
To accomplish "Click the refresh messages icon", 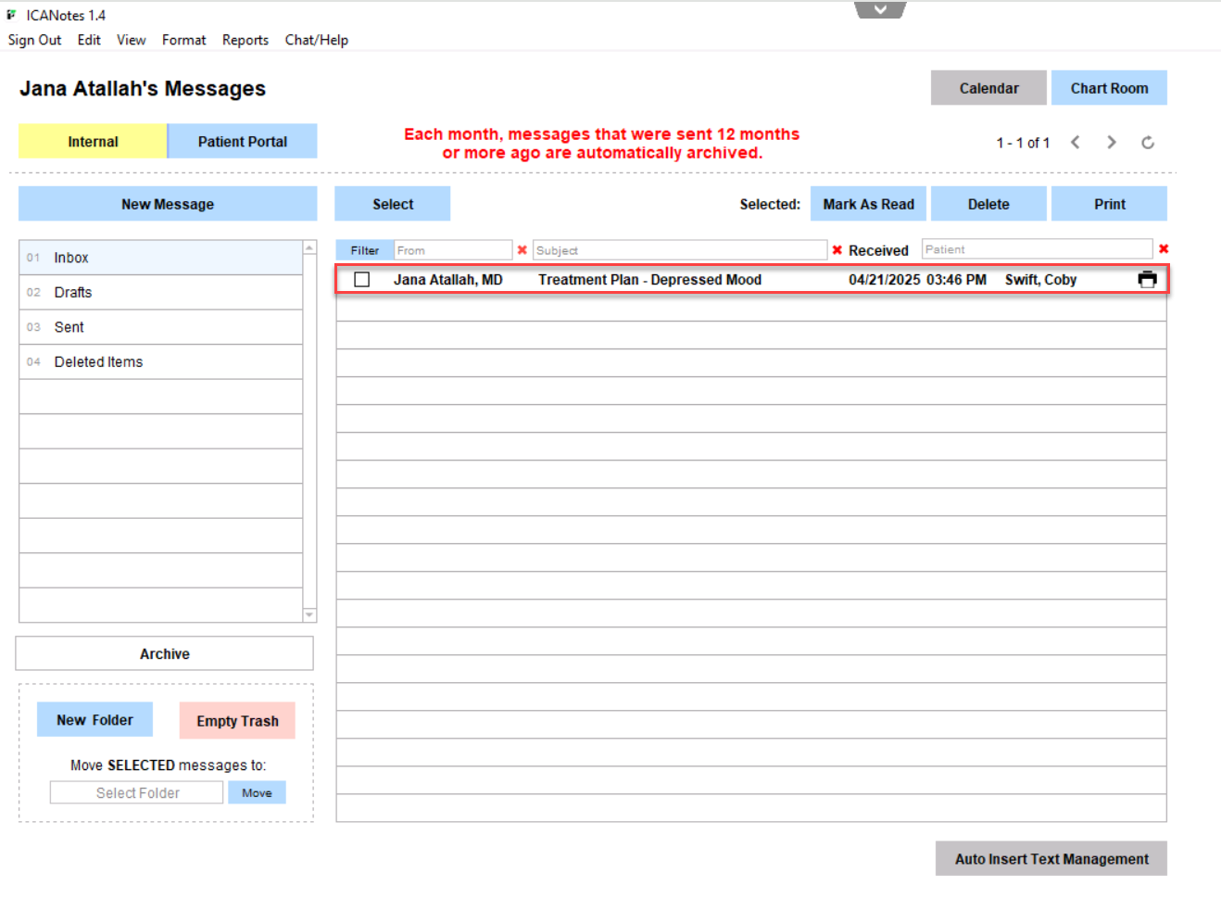I will (1147, 143).
